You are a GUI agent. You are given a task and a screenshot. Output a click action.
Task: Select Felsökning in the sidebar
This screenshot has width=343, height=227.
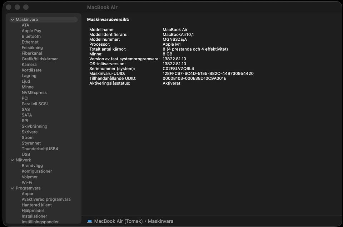(x=32, y=47)
